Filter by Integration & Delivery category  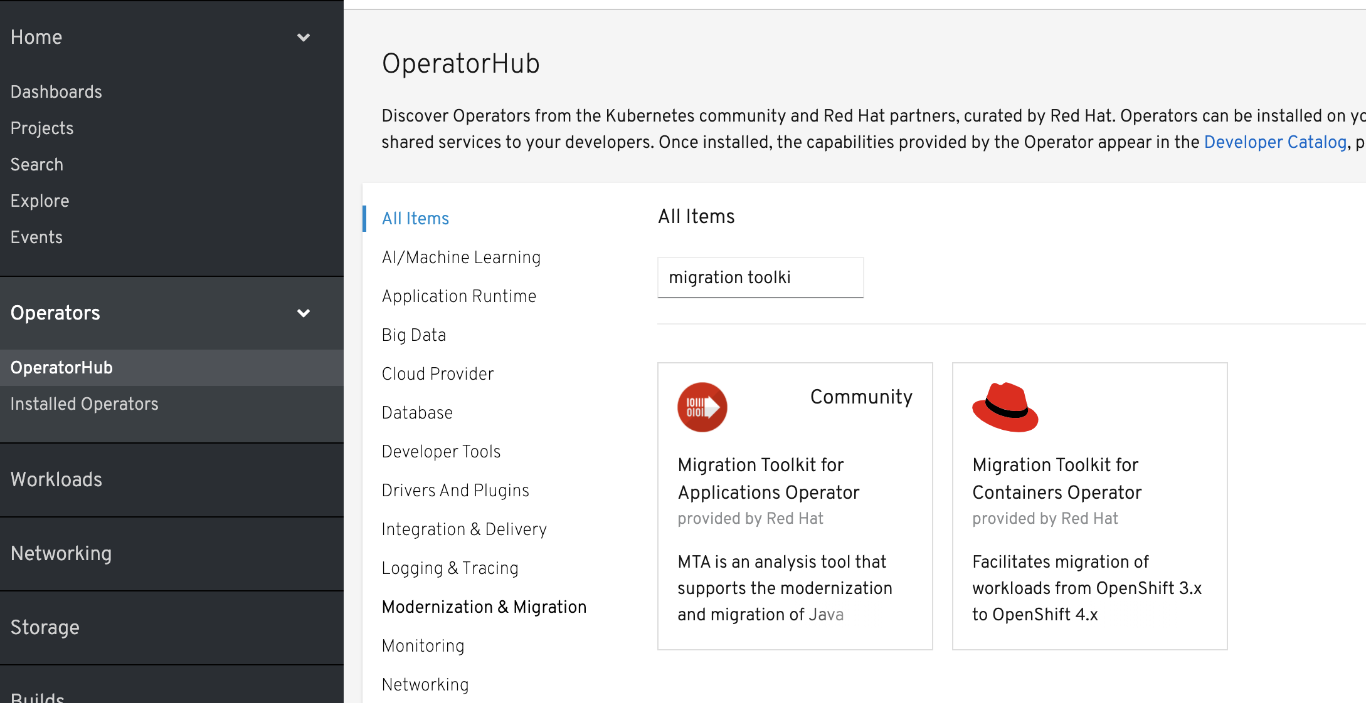click(464, 529)
